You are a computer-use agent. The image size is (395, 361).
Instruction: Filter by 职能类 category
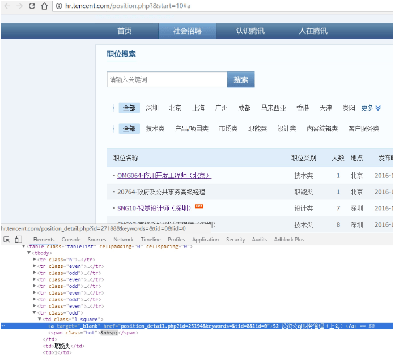[x=257, y=129]
